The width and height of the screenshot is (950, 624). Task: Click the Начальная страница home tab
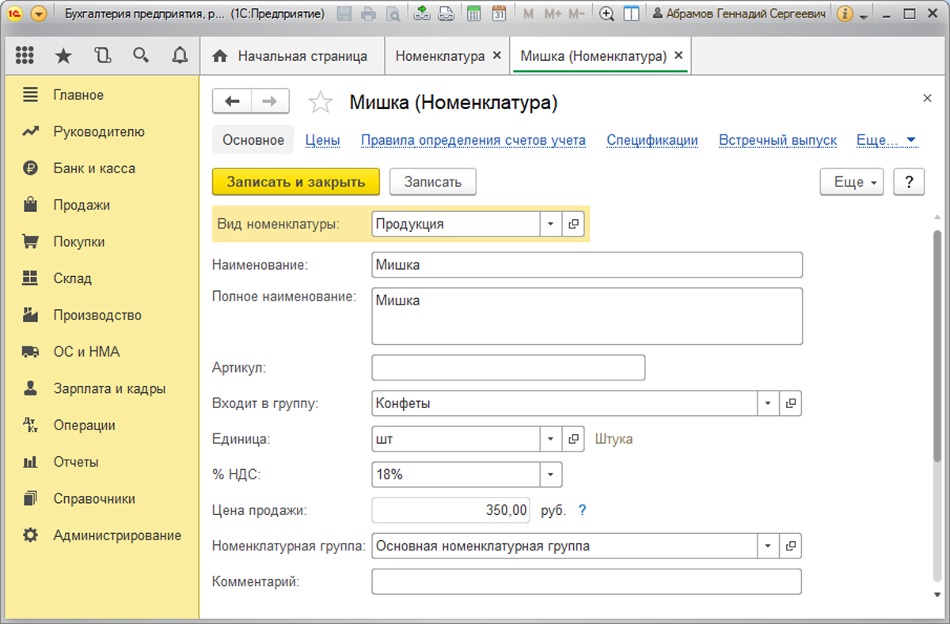(306, 55)
